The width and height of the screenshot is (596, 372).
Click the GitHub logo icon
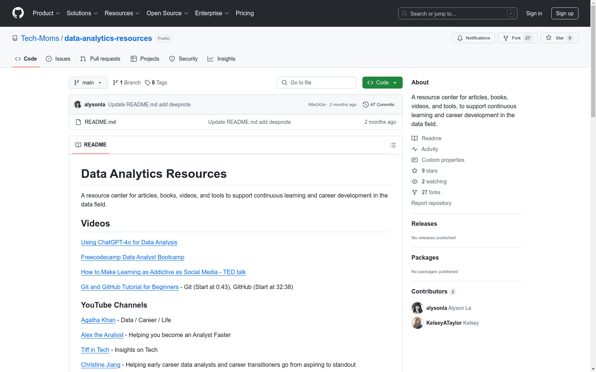pyautogui.click(x=18, y=13)
